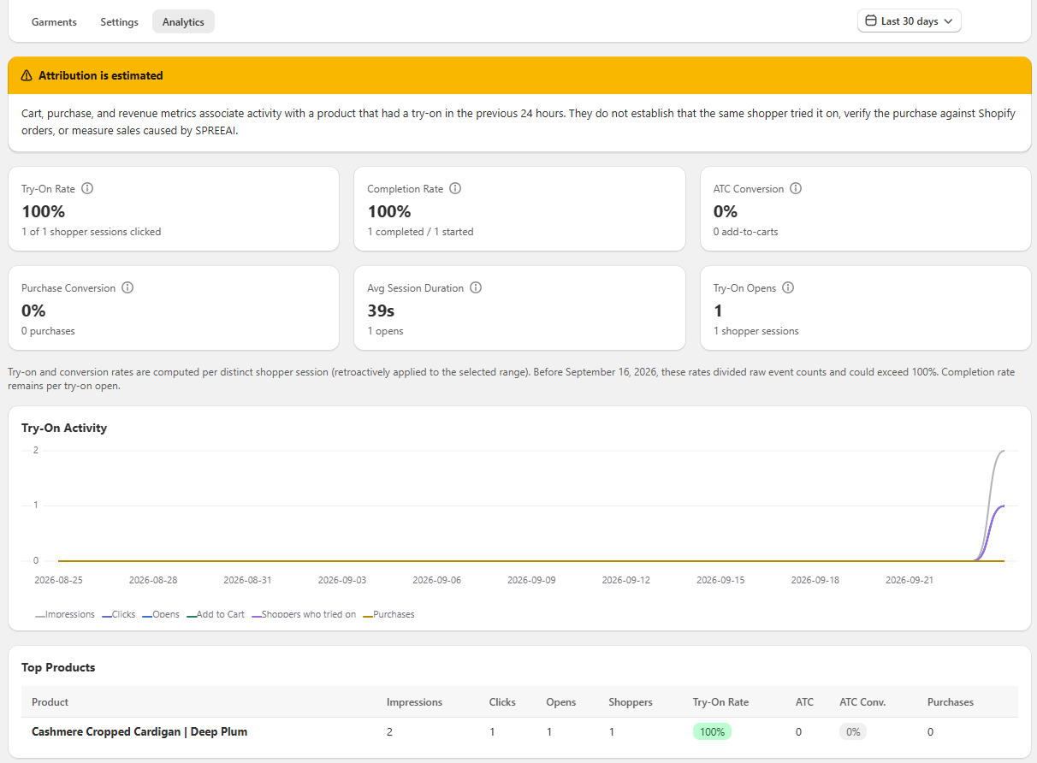The image size is (1037, 763).
Task: Open the Garments tab
Action: pyautogui.click(x=54, y=22)
